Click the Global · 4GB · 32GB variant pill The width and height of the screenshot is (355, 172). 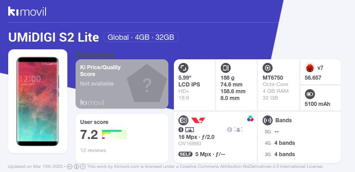click(x=141, y=37)
